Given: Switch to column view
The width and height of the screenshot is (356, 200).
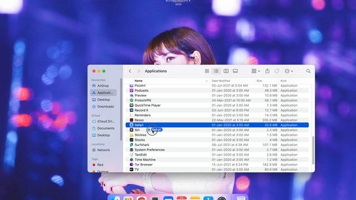Looking at the screenshot, I should pos(226,71).
